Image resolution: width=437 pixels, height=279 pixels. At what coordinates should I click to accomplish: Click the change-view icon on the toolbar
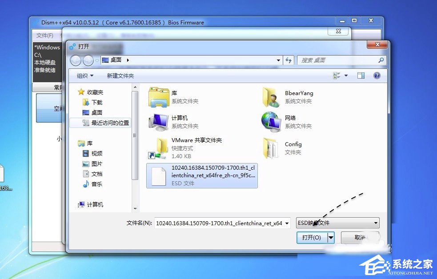tap(337, 75)
